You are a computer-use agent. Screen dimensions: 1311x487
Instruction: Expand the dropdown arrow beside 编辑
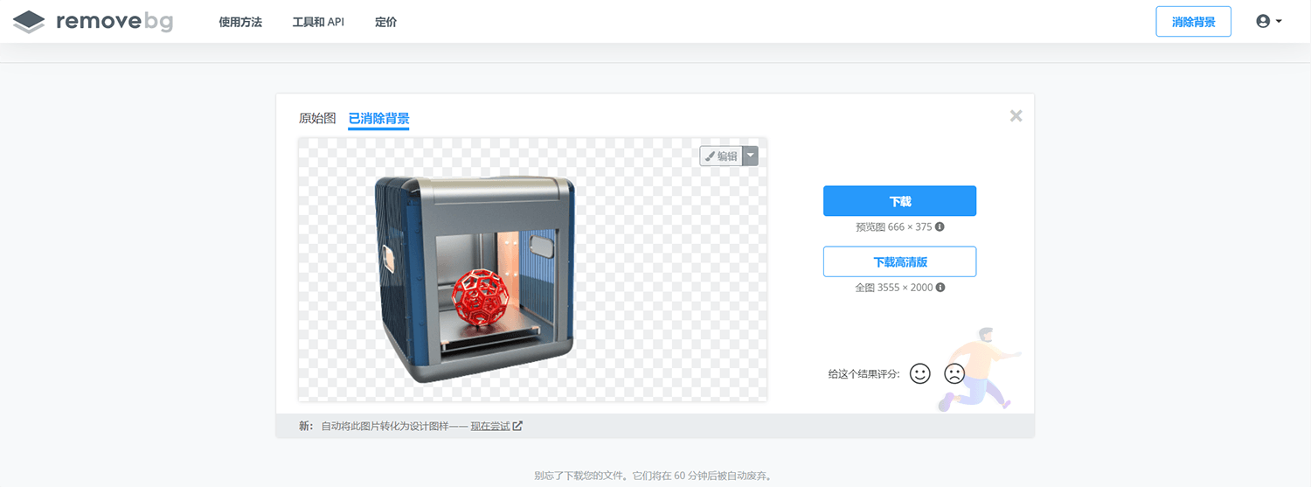pyautogui.click(x=750, y=156)
